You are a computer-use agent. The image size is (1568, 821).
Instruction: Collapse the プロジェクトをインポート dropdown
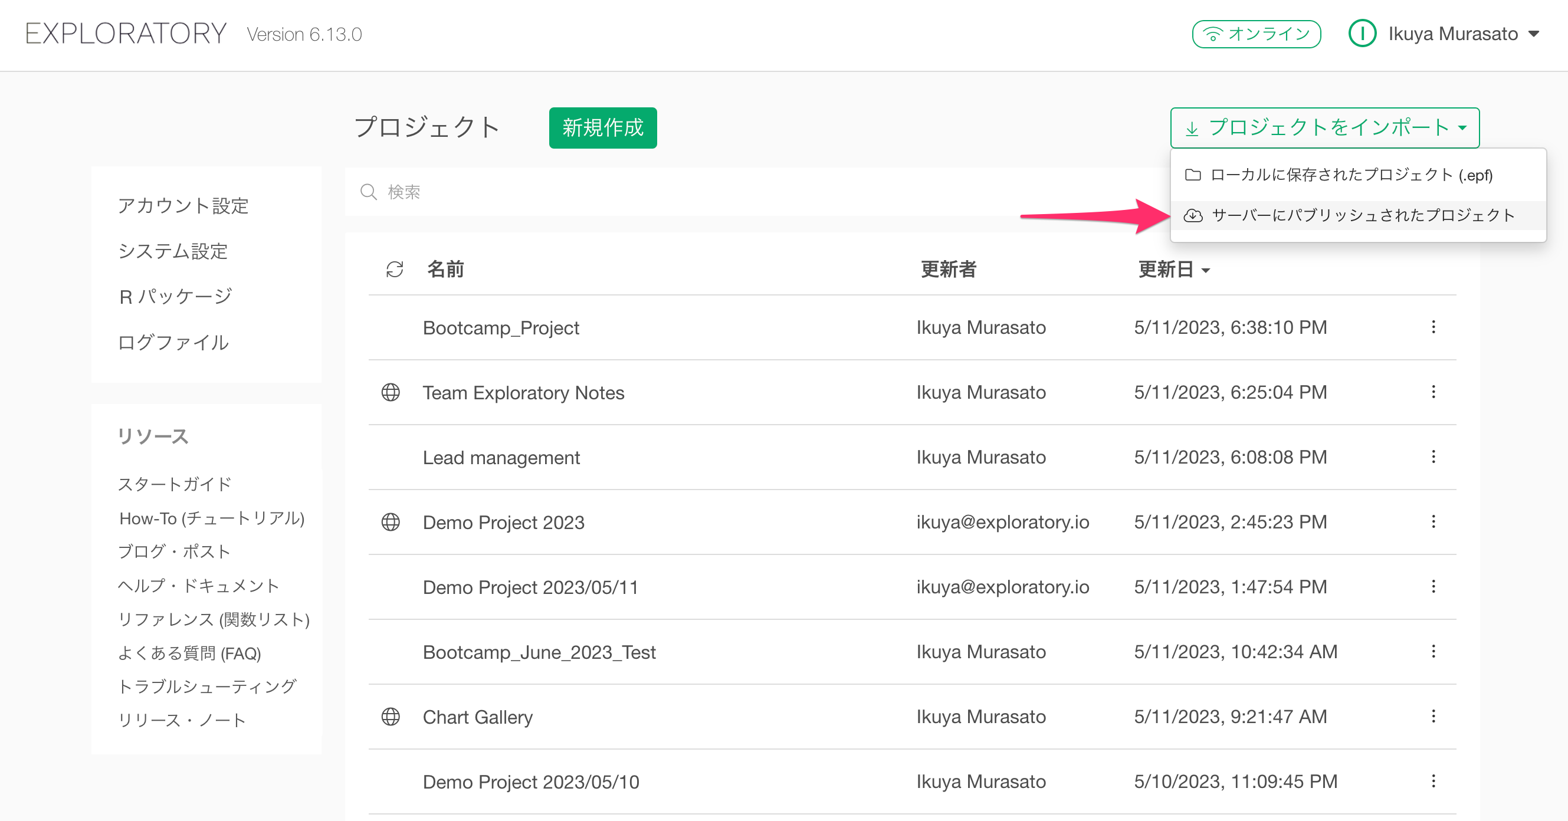pyautogui.click(x=1324, y=128)
